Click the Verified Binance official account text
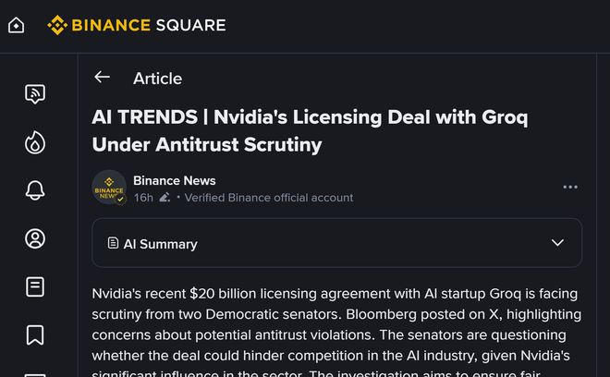 (x=269, y=197)
